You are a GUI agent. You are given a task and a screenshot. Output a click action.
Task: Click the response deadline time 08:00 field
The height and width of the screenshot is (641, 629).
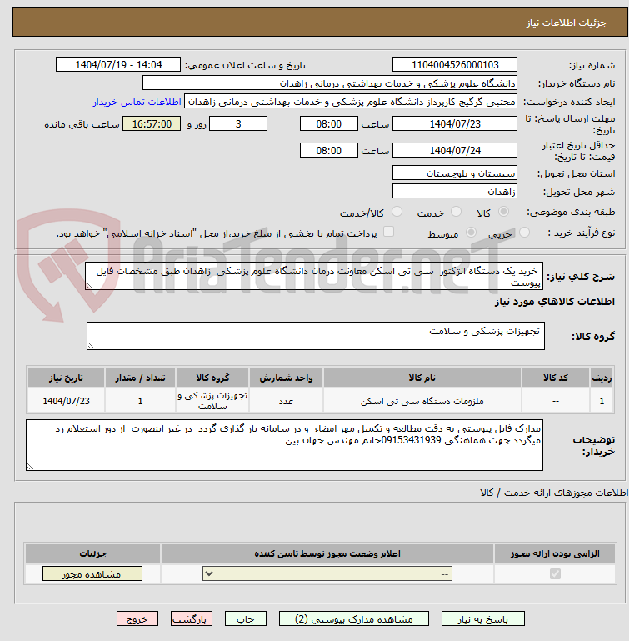328,123
